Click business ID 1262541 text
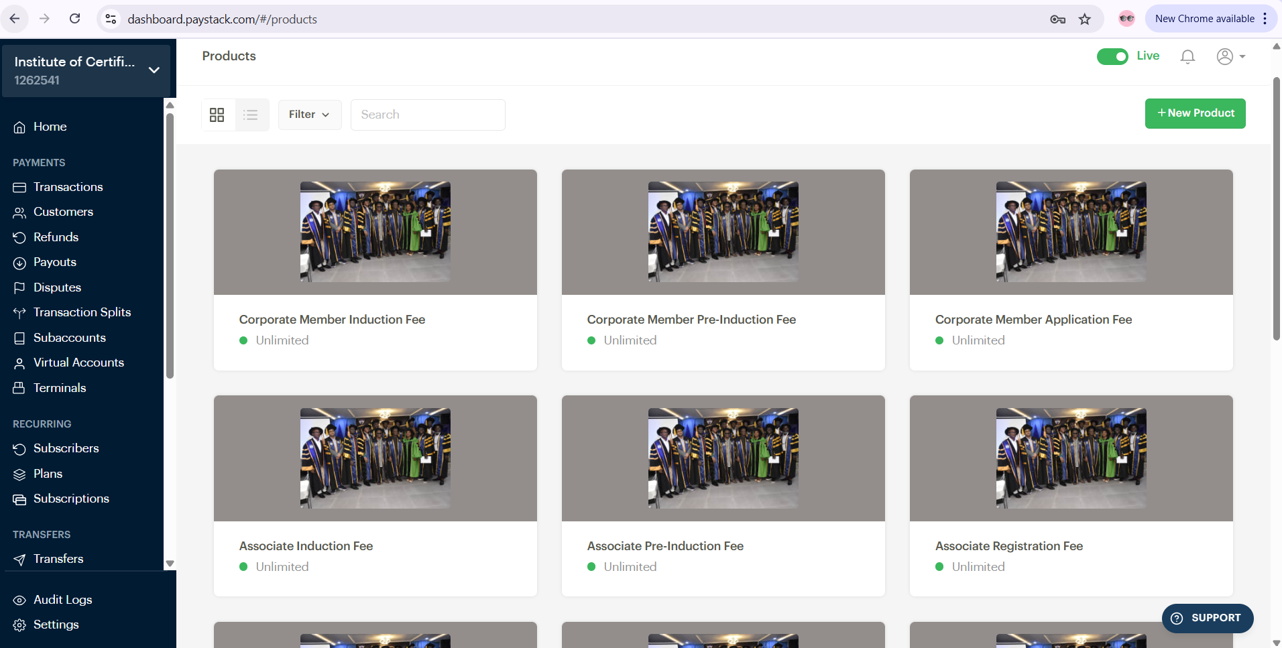1282x648 pixels. pos(37,80)
